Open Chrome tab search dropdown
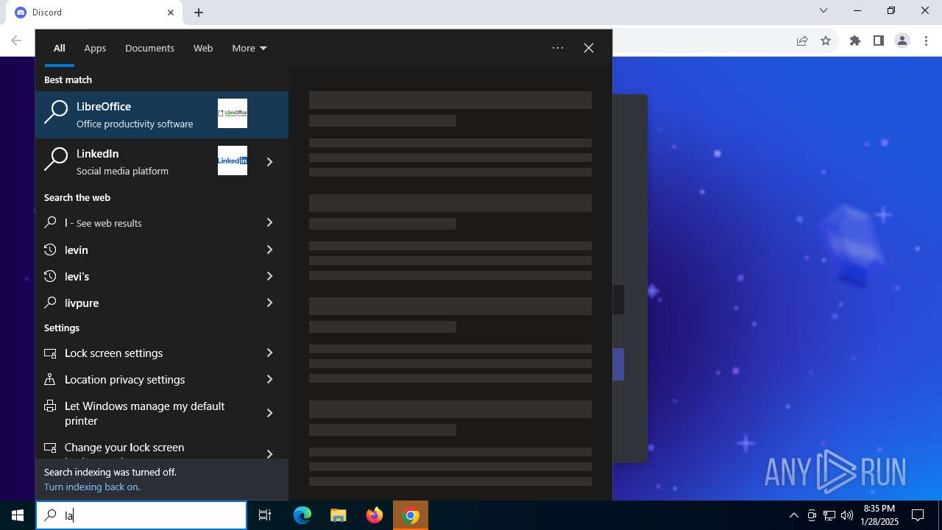The width and height of the screenshot is (942, 530). pyautogui.click(x=824, y=11)
